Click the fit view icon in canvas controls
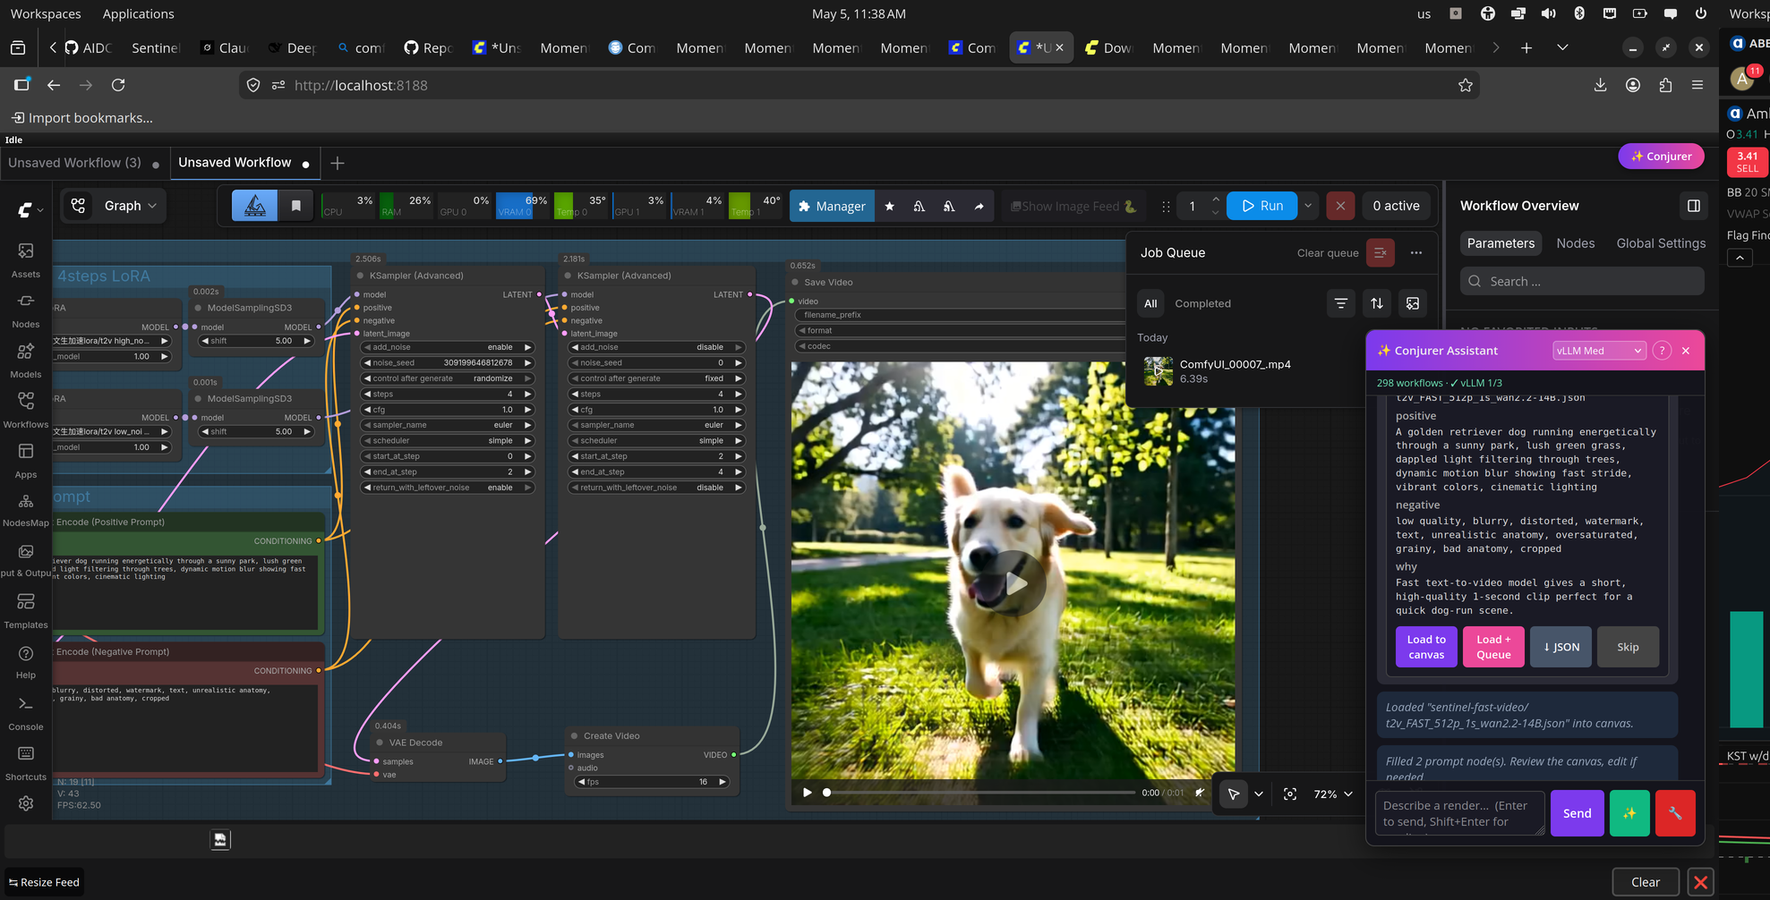This screenshot has width=1770, height=900. 1290,794
